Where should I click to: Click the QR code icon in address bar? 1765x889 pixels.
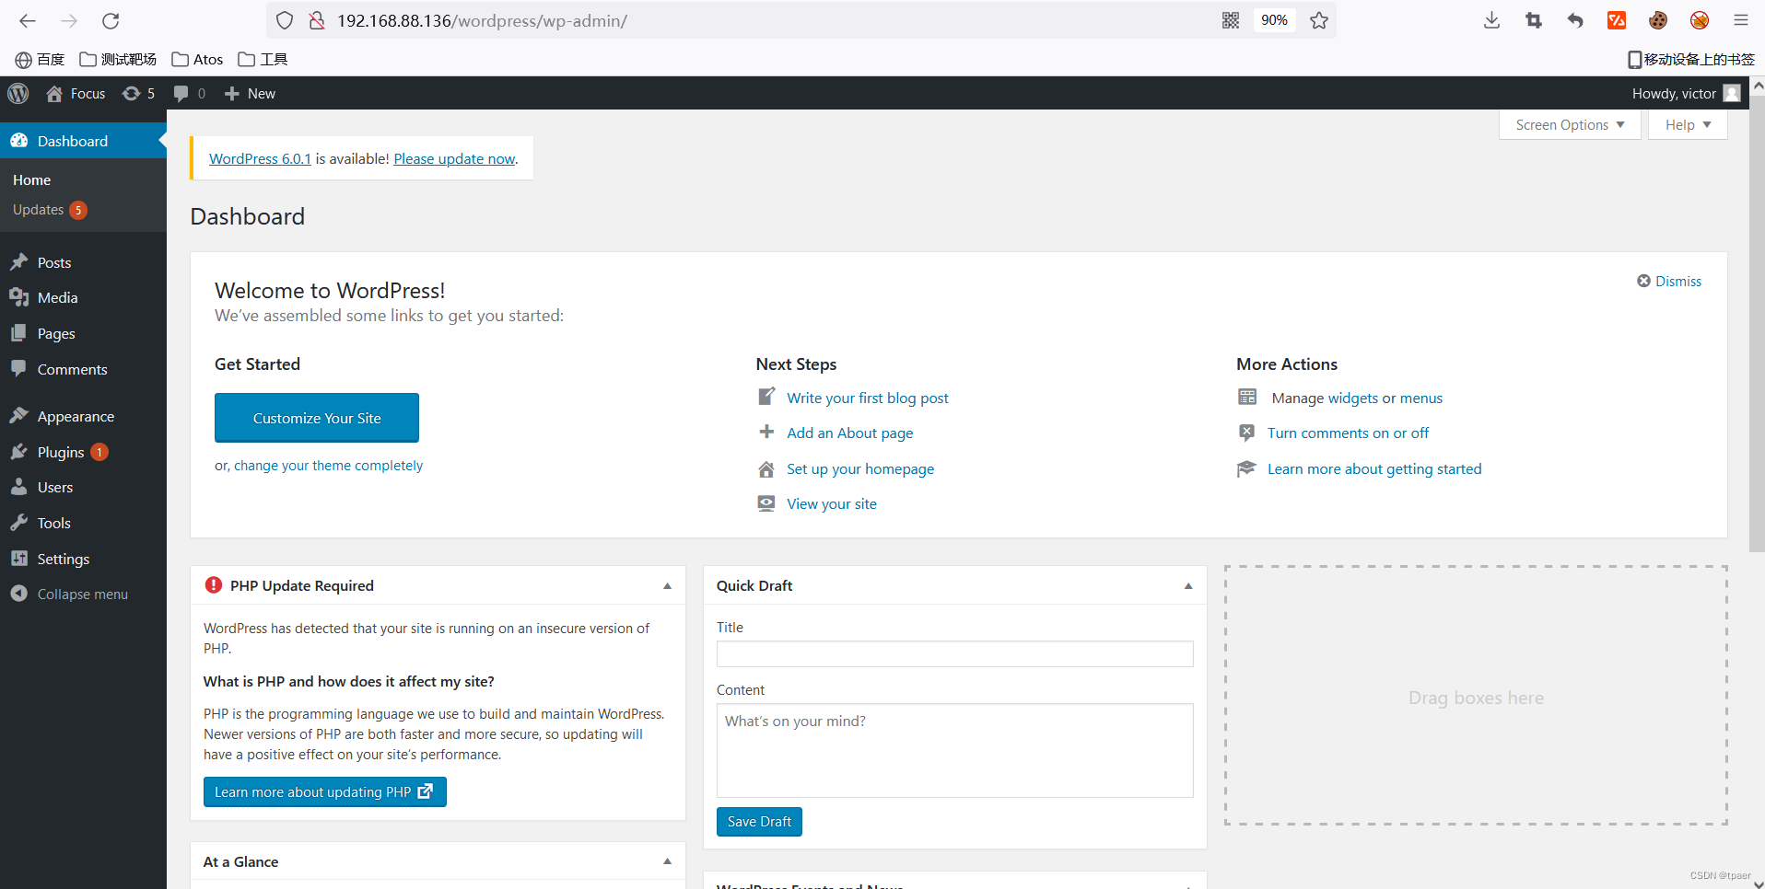(x=1231, y=20)
